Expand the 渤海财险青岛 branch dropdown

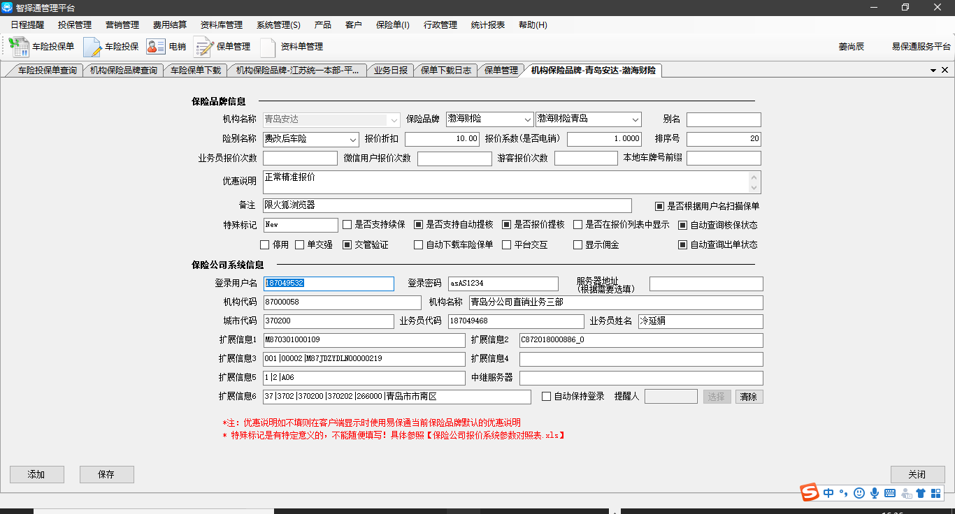634,119
